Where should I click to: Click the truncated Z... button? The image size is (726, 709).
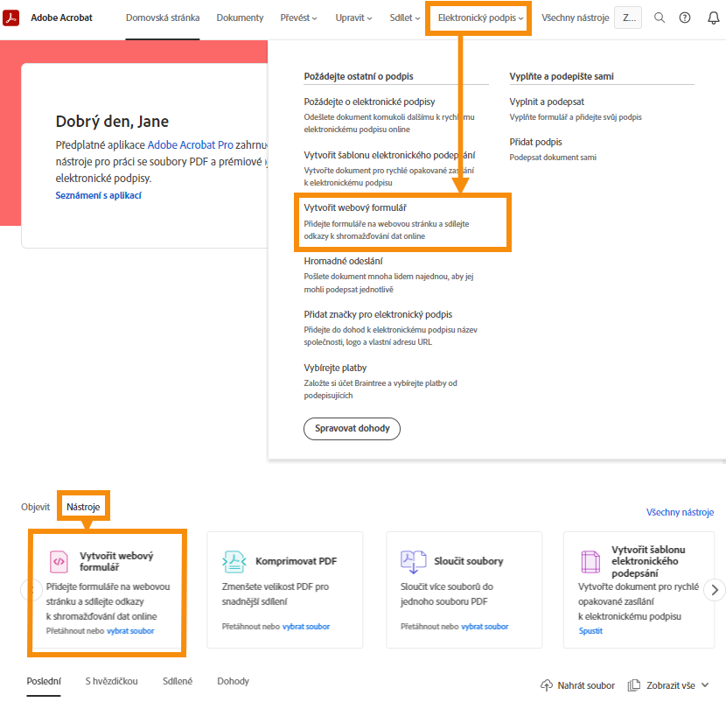pyautogui.click(x=628, y=18)
